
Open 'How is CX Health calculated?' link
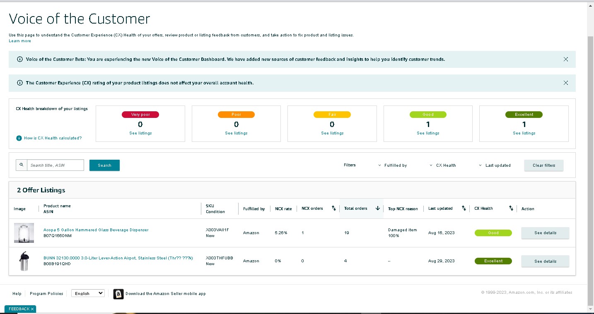53,138
